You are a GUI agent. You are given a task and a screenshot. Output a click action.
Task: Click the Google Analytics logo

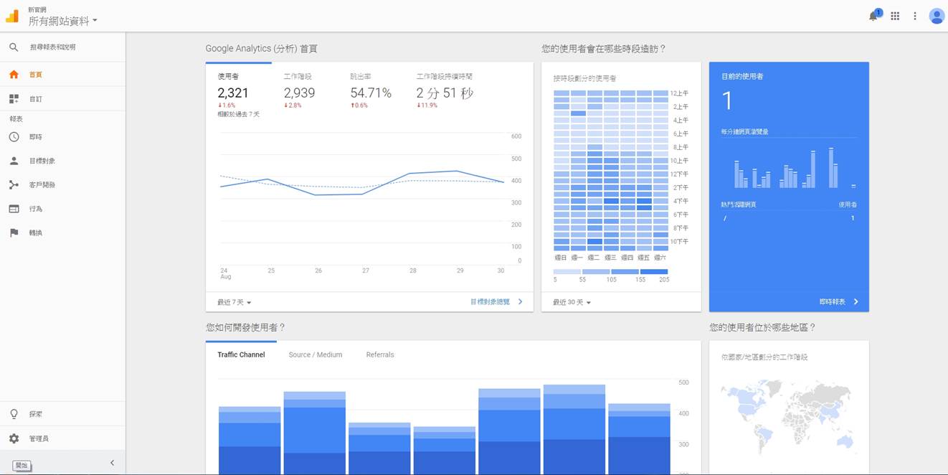pyautogui.click(x=11, y=15)
